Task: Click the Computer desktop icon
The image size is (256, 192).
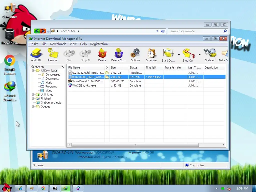Action: (x=10, y=11)
